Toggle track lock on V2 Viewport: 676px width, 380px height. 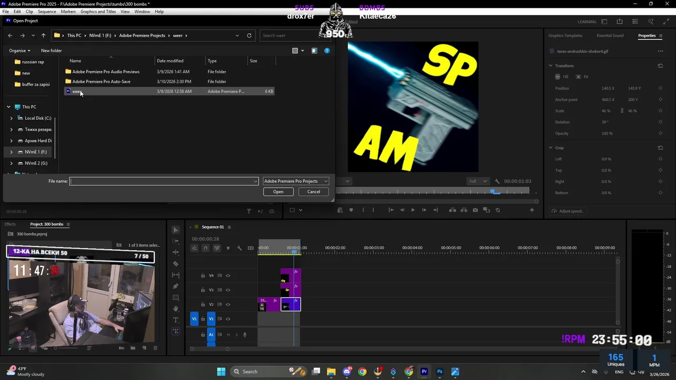click(x=203, y=305)
